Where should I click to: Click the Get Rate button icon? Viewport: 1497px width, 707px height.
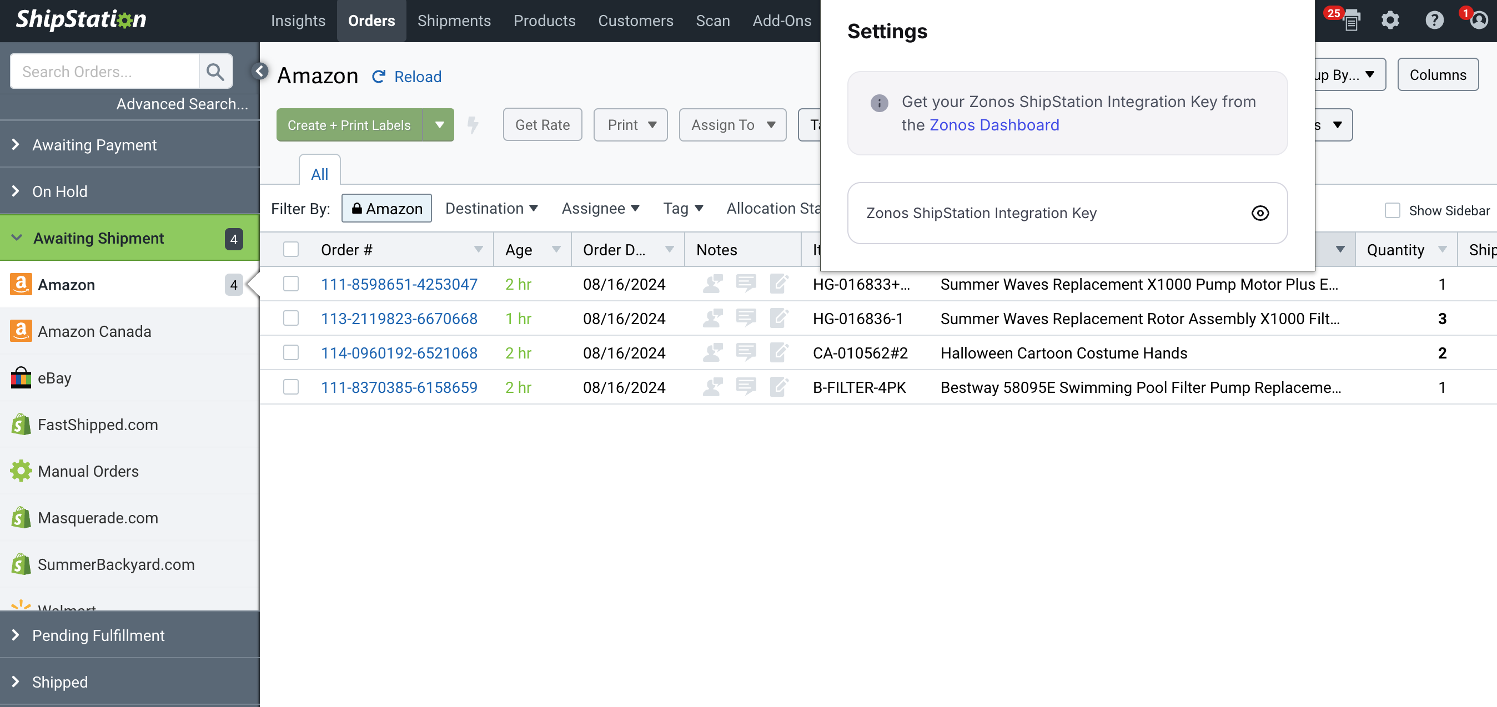(542, 124)
